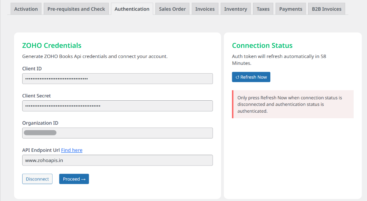Viewport: 367px width, 201px height.
Task: Switch to the Inventory tab
Action: pyautogui.click(x=235, y=9)
